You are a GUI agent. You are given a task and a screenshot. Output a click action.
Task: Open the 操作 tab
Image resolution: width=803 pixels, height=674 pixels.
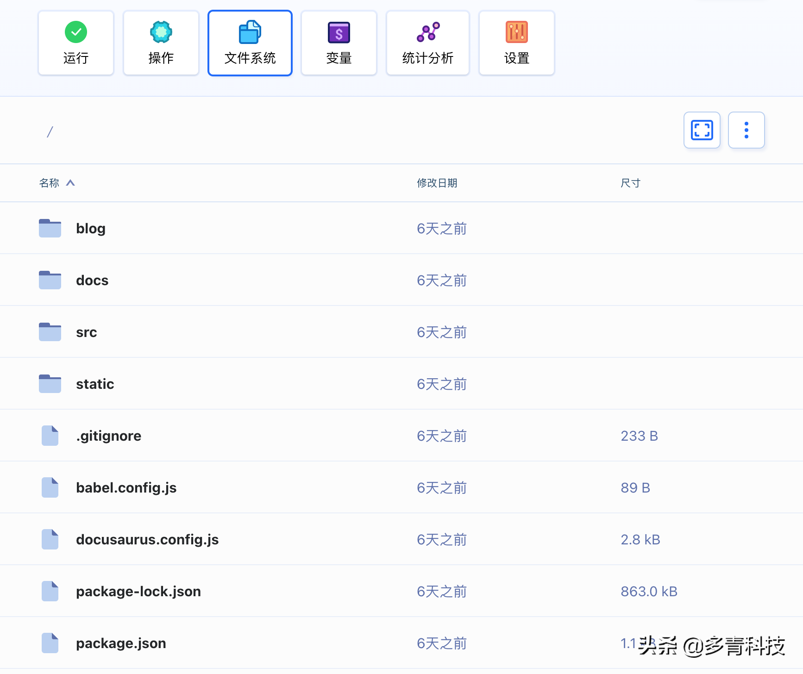[161, 43]
